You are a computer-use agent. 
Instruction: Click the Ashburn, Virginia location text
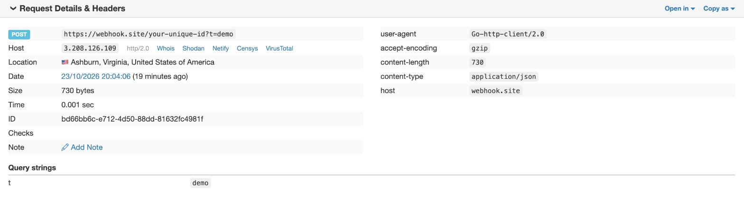(142, 62)
